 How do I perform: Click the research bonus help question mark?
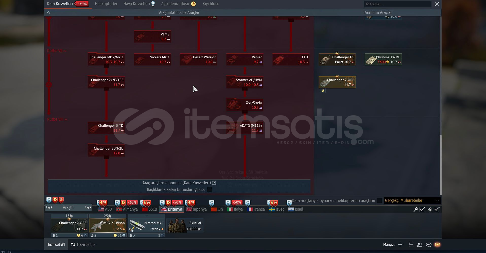coord(214,183)
